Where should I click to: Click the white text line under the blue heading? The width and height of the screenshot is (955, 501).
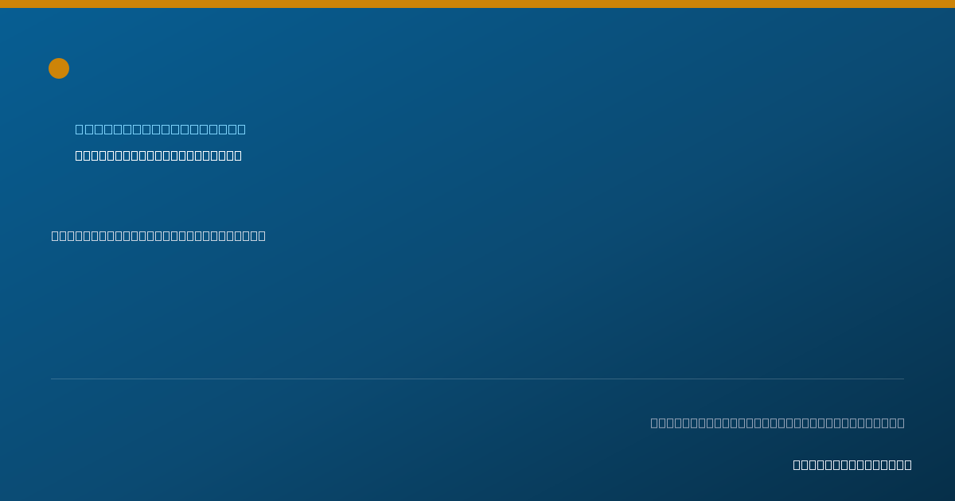tap(158, 155)
